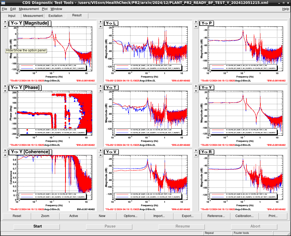Open the Calibration... dialog
The height and width of the screenshot is (236, 291).
[244, 216]
